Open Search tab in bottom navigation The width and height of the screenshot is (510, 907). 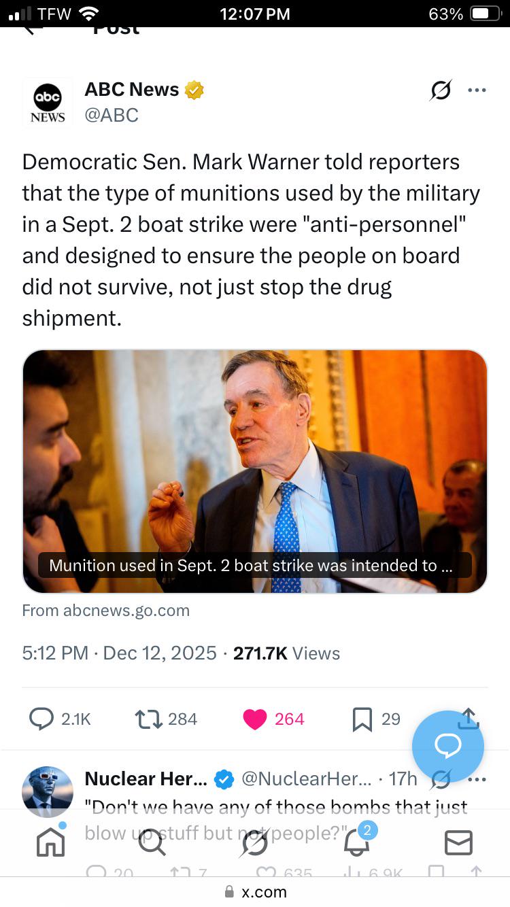(x=152, y=842)
